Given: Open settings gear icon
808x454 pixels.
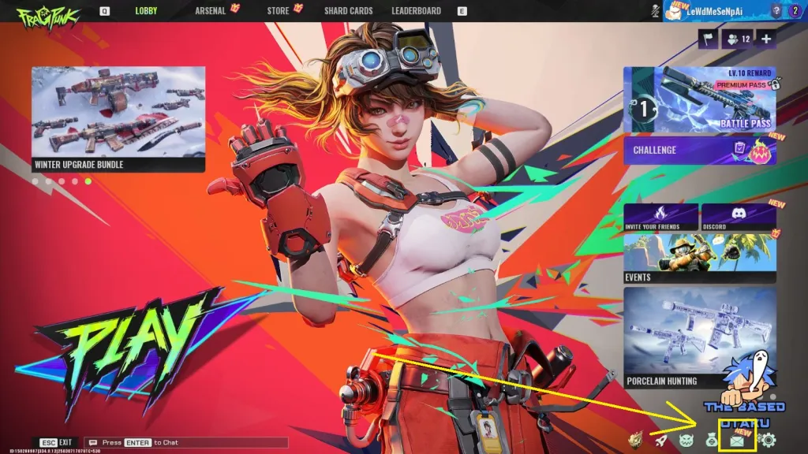Looking at the screenshot, I should pyautogui.click(x=768, y=440).
